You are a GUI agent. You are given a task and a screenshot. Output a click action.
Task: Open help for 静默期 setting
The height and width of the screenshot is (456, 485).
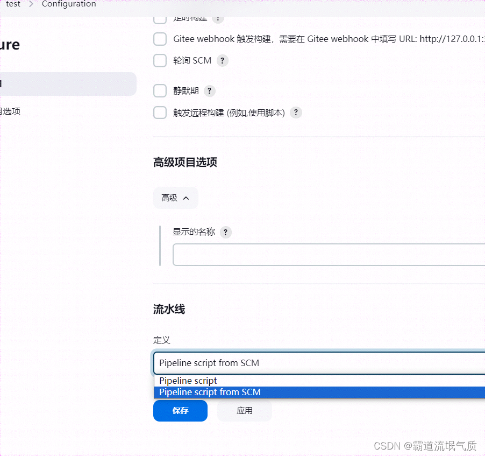coord(209,90)
